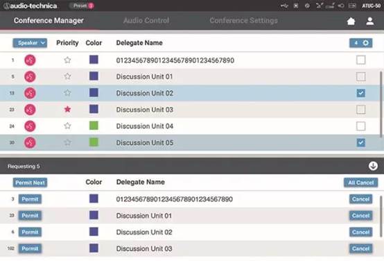Open the Preset indicator in header

pyautogui.click(x=82, y=6)
